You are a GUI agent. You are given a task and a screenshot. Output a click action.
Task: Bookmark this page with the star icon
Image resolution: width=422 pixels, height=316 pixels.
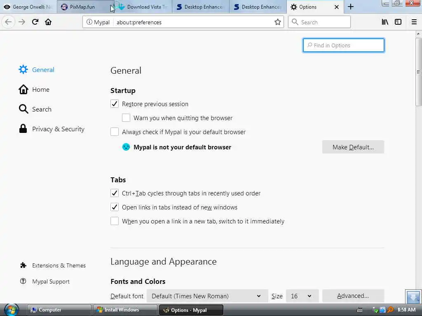click(278, 22)
